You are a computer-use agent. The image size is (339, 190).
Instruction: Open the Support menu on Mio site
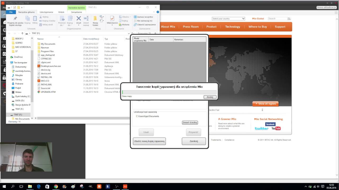tap(280, 27)
